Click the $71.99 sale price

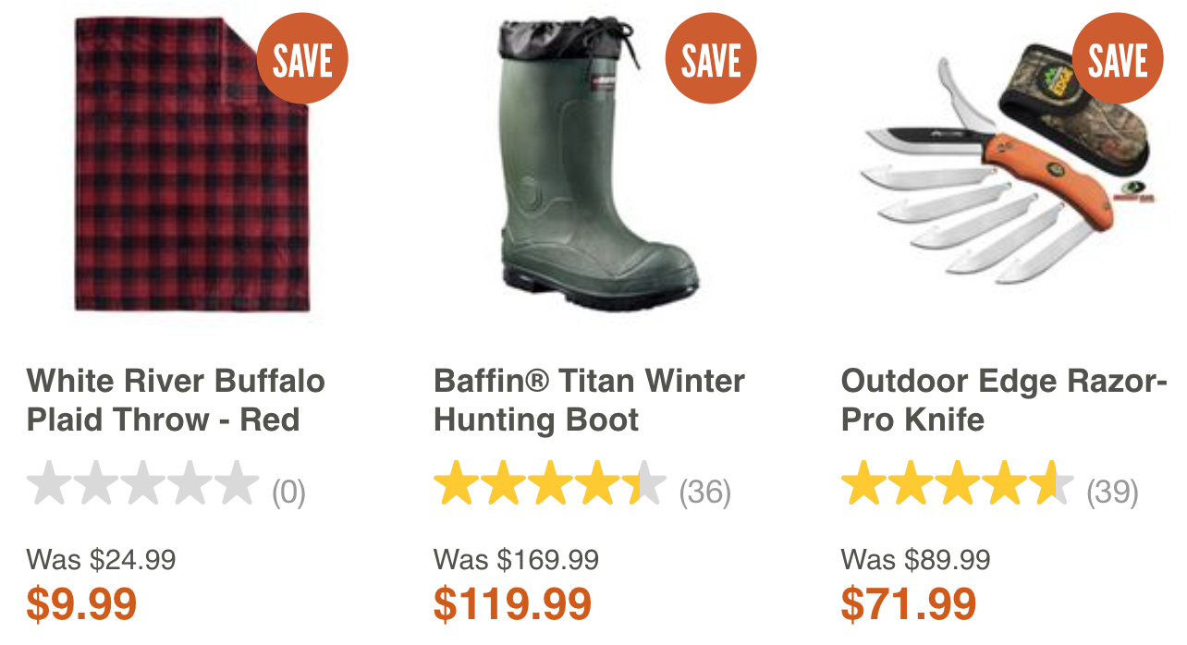pyautogui.click(x=909, y=603)
